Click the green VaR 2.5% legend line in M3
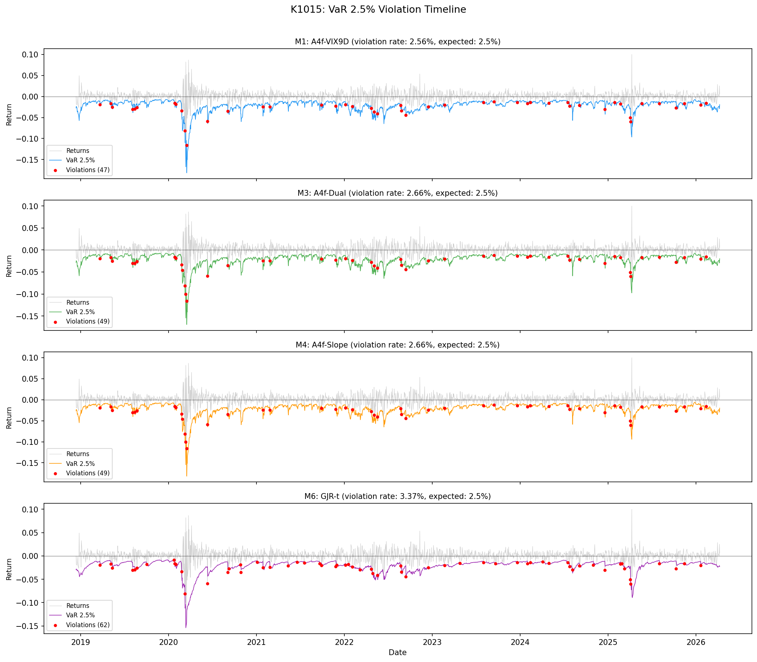Screen dimensions: 757x662 [x=56, y=312]
